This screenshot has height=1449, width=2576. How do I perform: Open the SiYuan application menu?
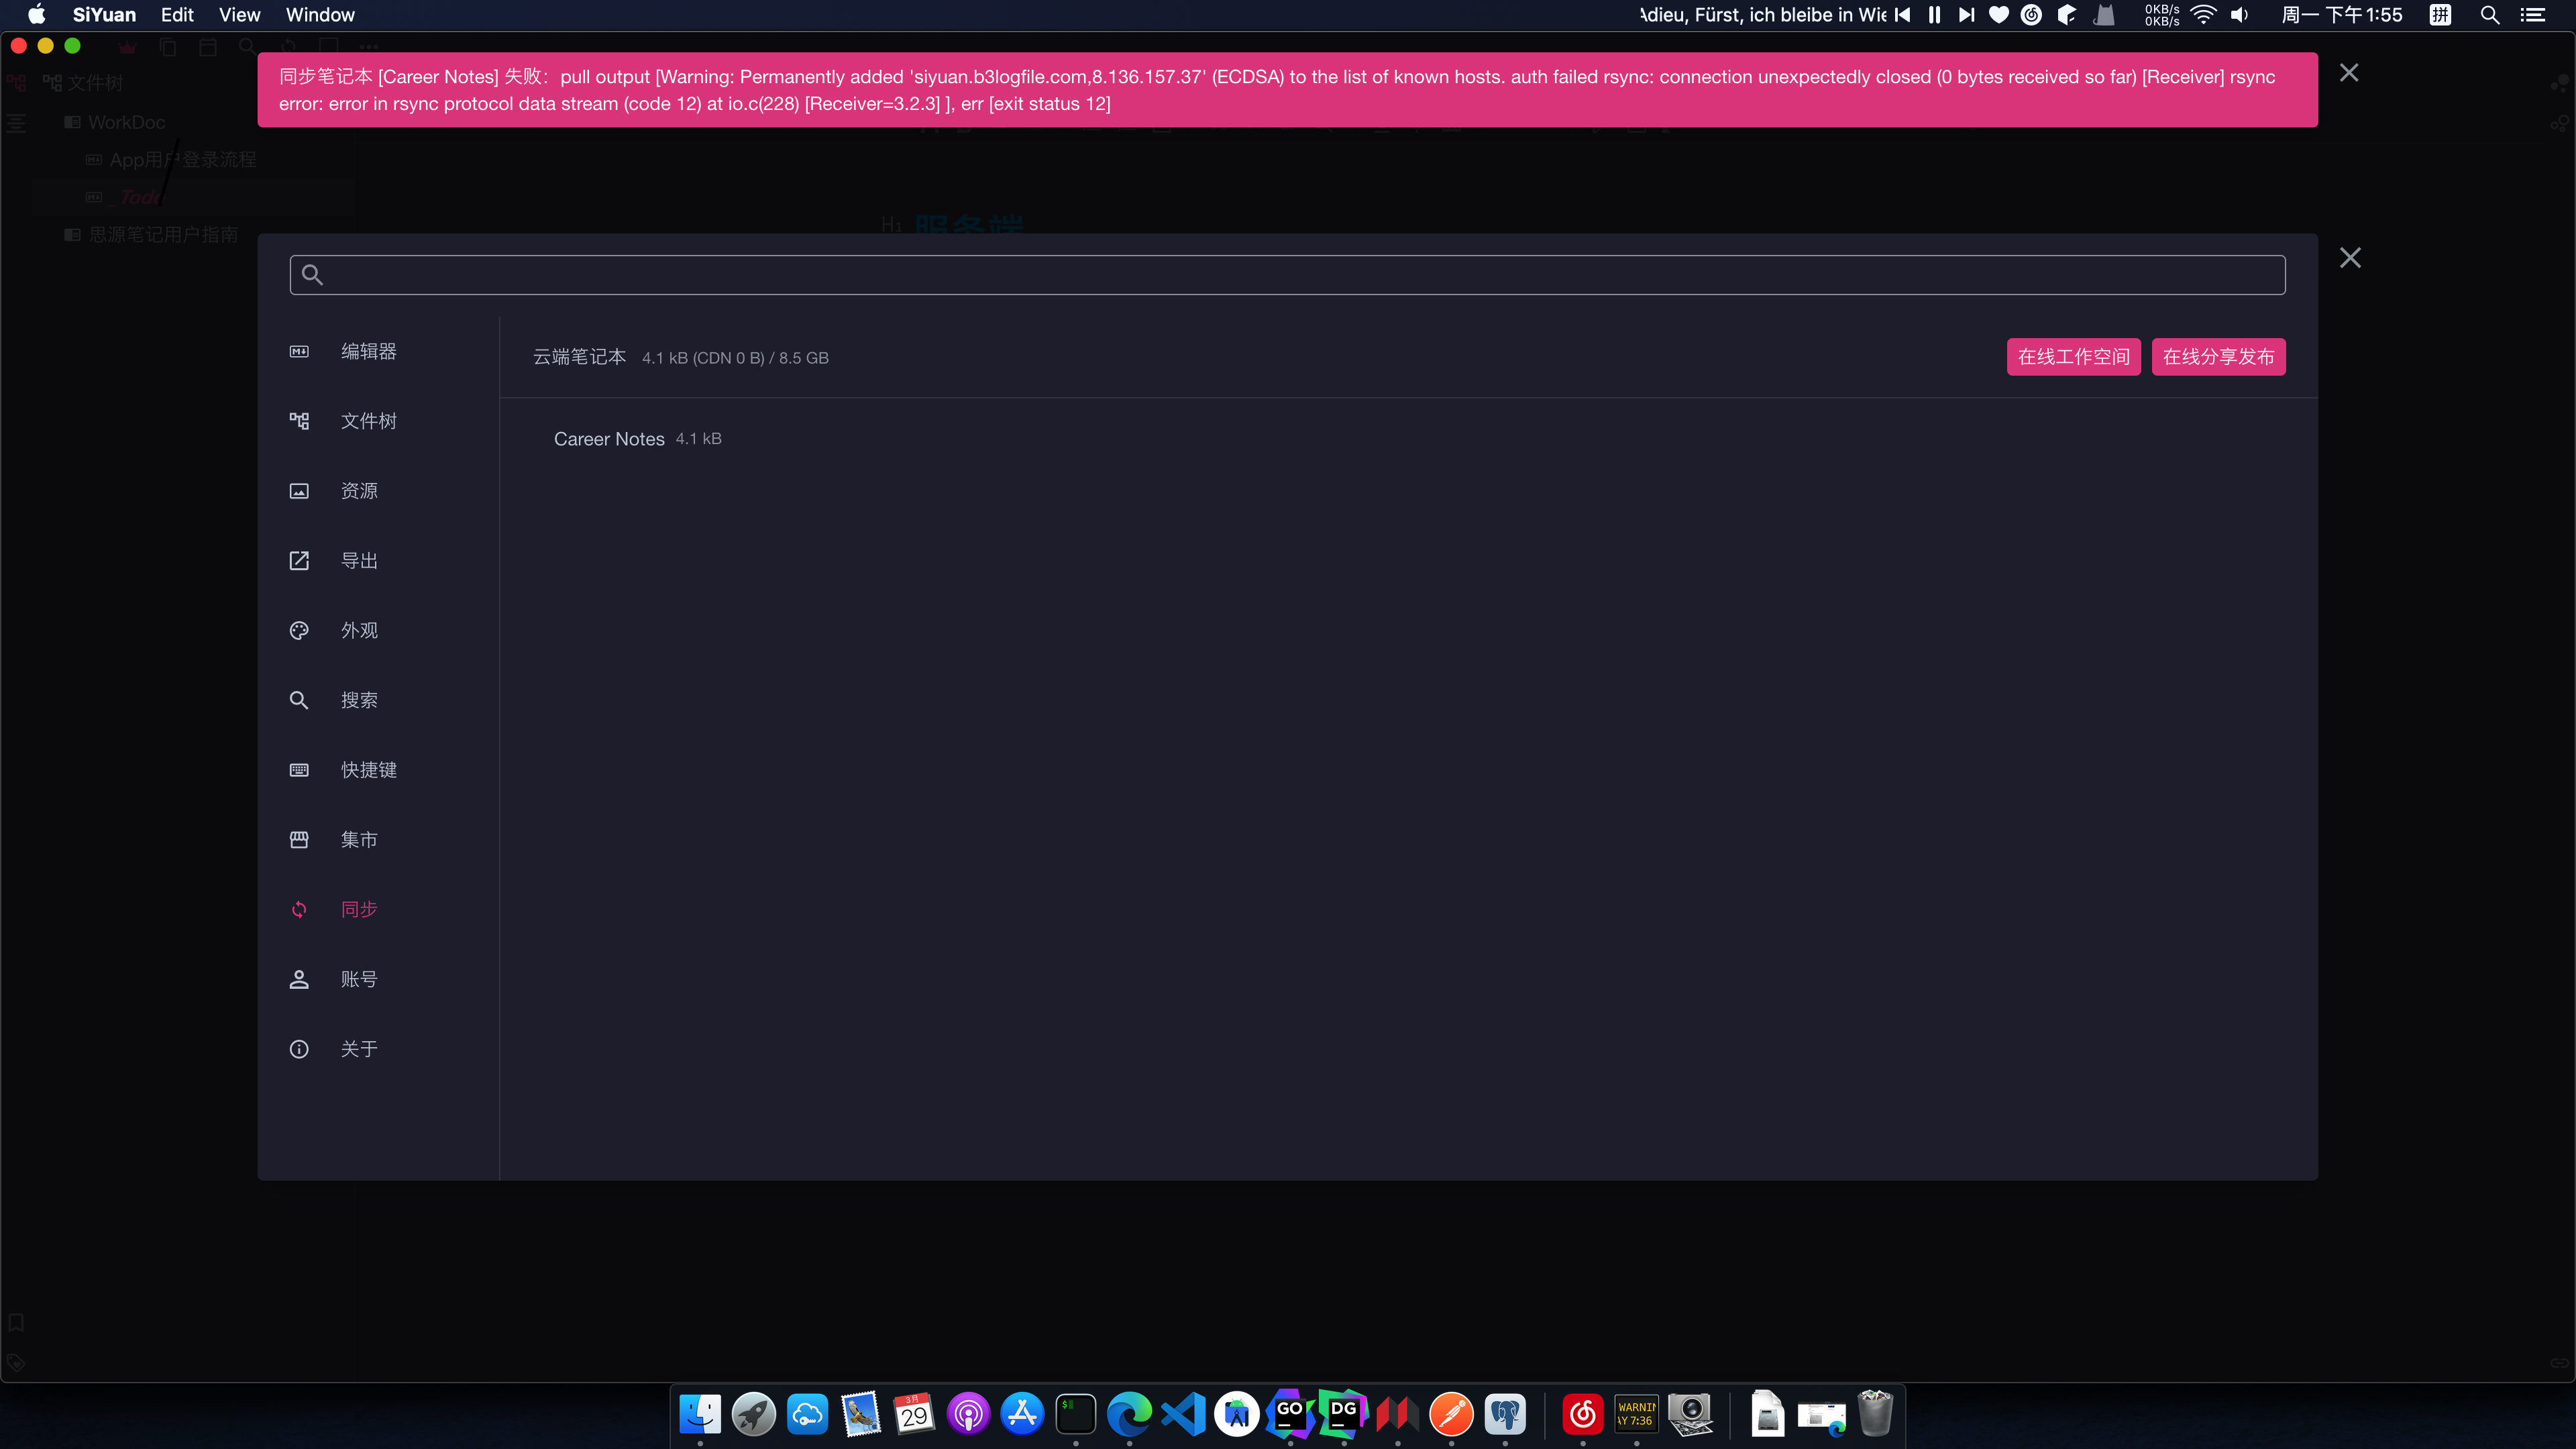[x=104, y=15]
